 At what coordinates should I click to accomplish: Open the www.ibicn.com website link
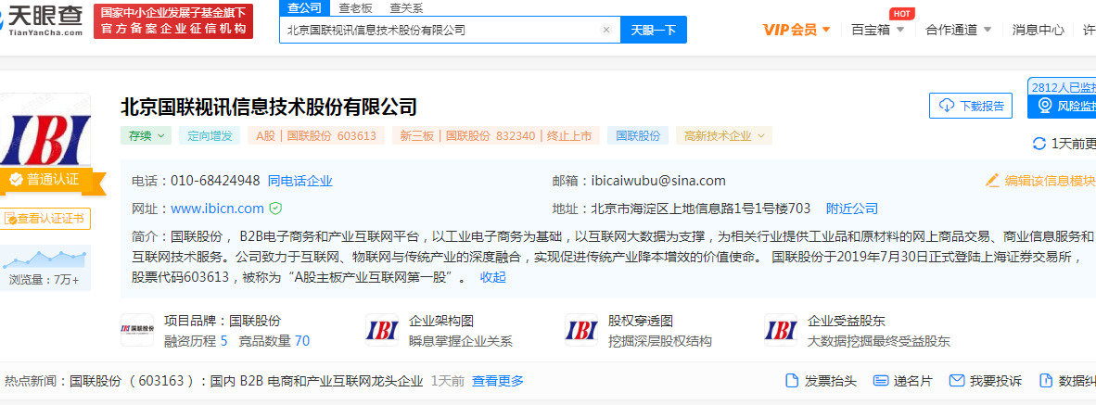pos(217,209)
